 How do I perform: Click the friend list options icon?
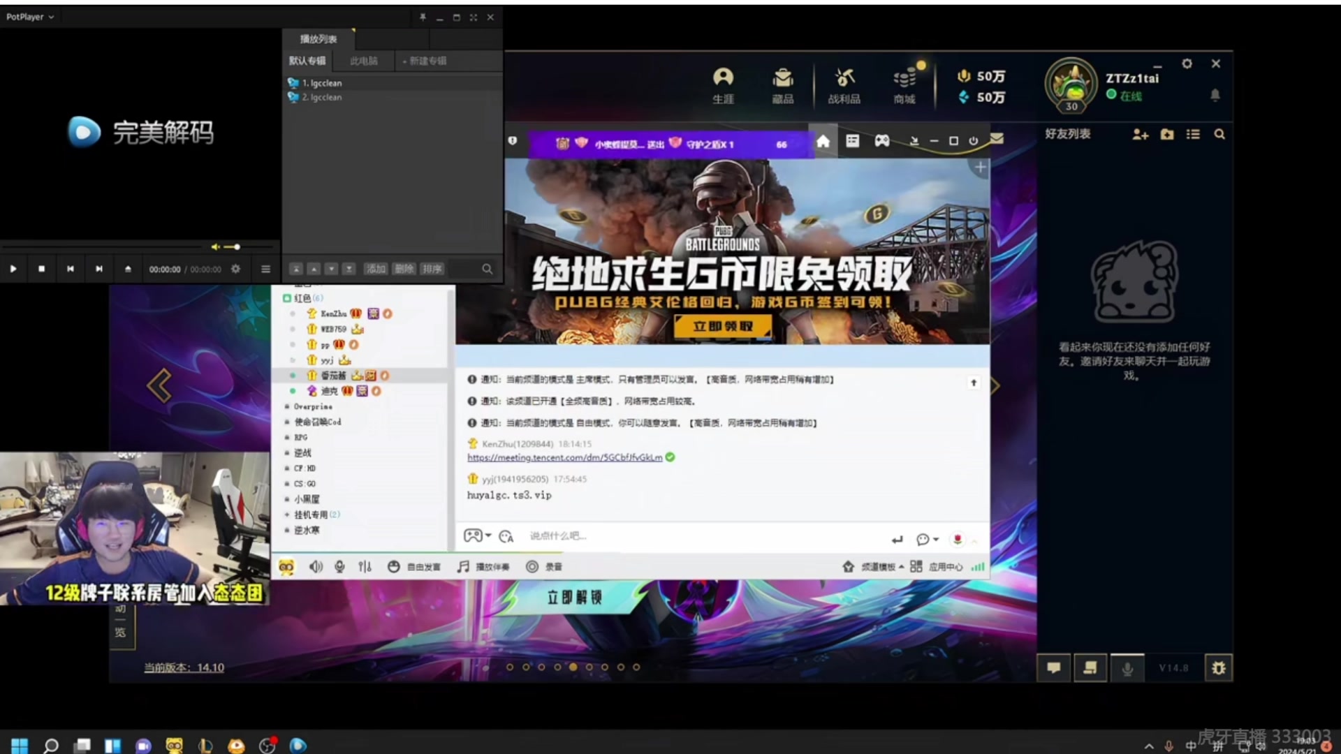pyautogui.click(x=1193, y=134)
